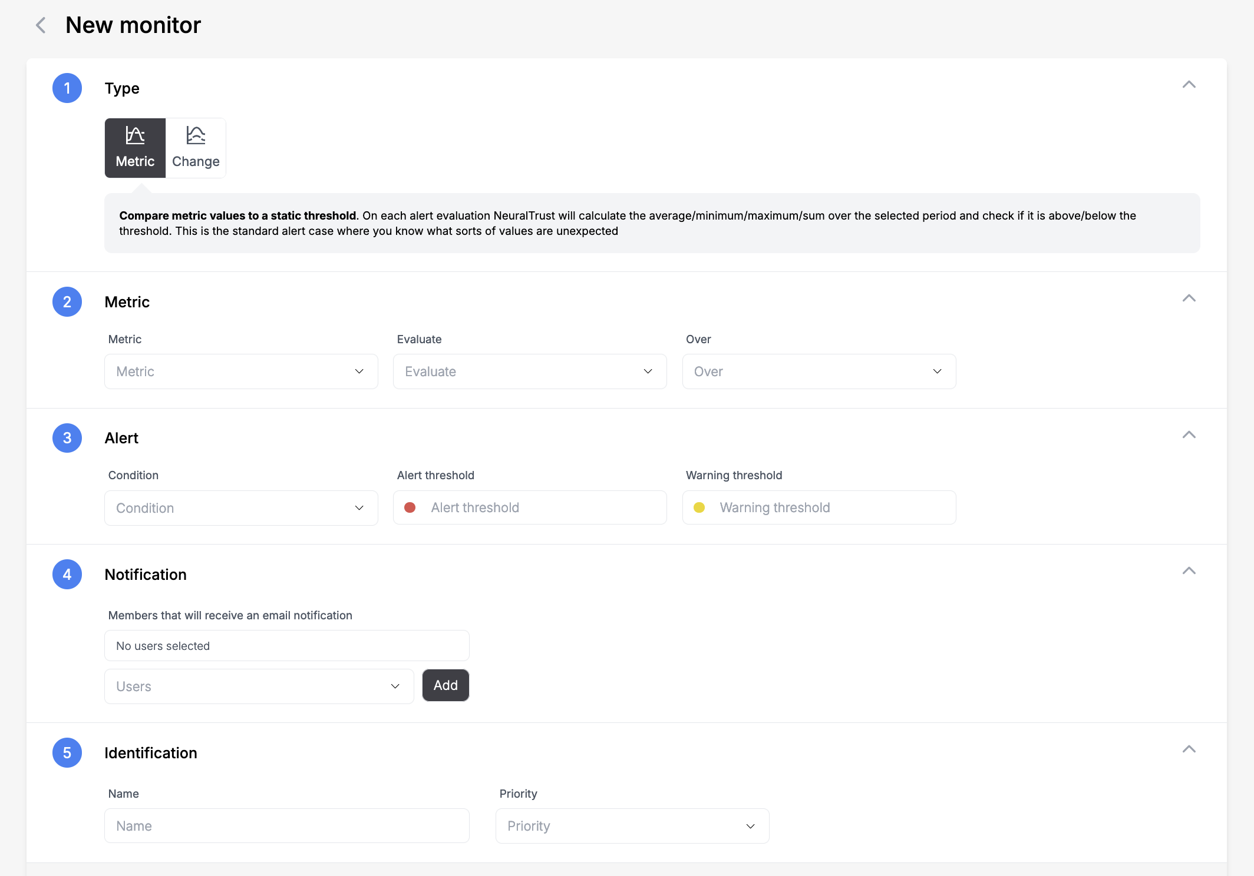This screenshot has height=876, width=1254.
Task: Select the Users dropdown for notification
Action: [x=258, y=686]
